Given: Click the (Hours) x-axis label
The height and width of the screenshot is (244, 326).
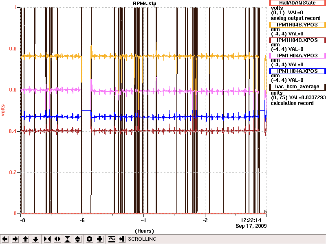Looking at the screenshot, I should 145,231.
